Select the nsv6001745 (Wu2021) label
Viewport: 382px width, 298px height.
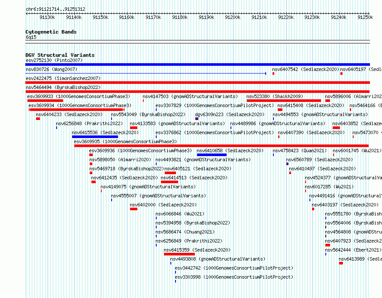pyautogui.click(x=357, y=151)
